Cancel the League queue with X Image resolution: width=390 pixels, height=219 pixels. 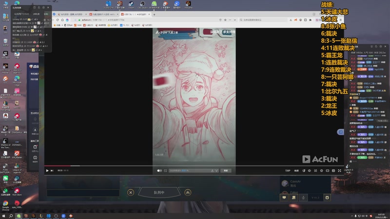(131, 192)
